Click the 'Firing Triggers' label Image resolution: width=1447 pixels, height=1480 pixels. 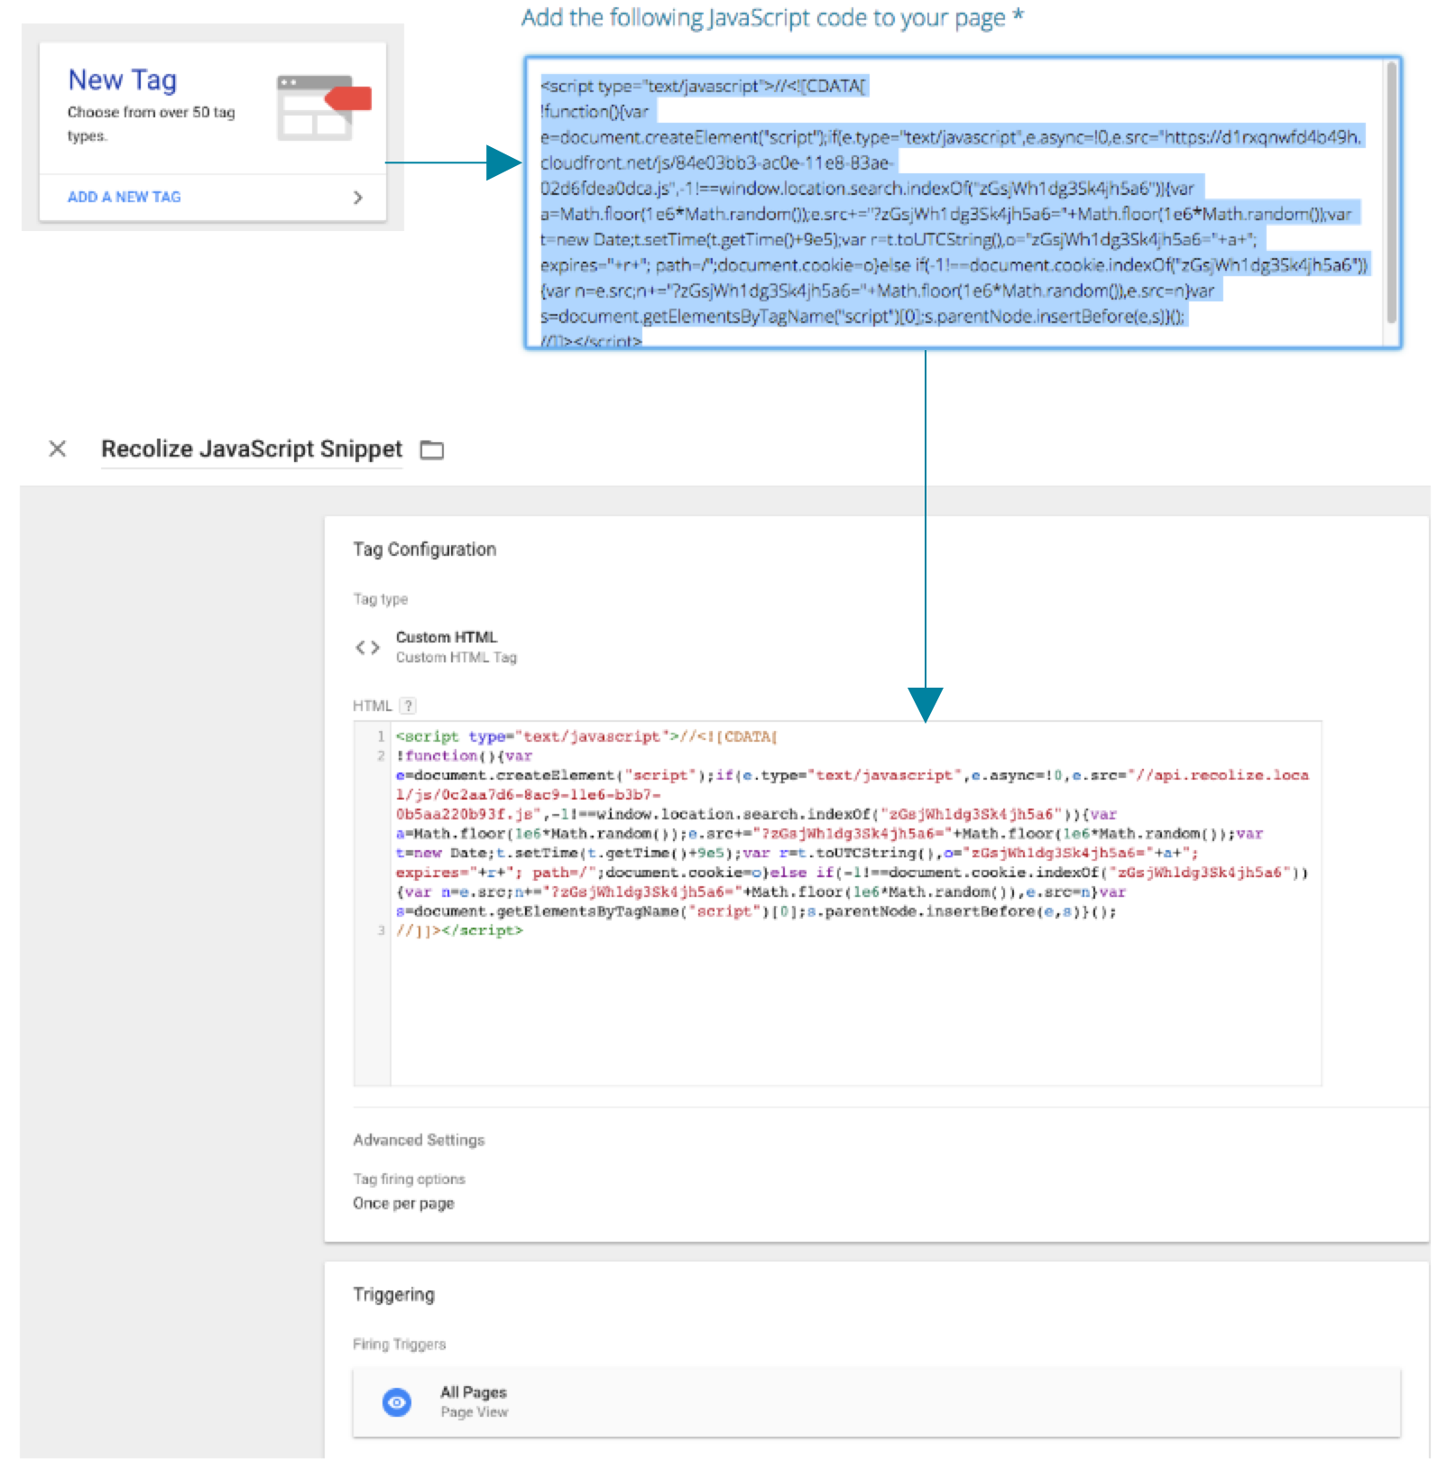(399, 1344)
